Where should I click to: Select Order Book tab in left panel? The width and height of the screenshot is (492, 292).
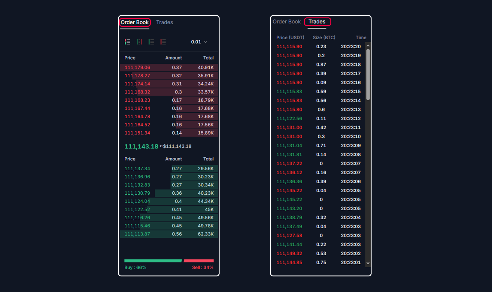pos(135,22)
